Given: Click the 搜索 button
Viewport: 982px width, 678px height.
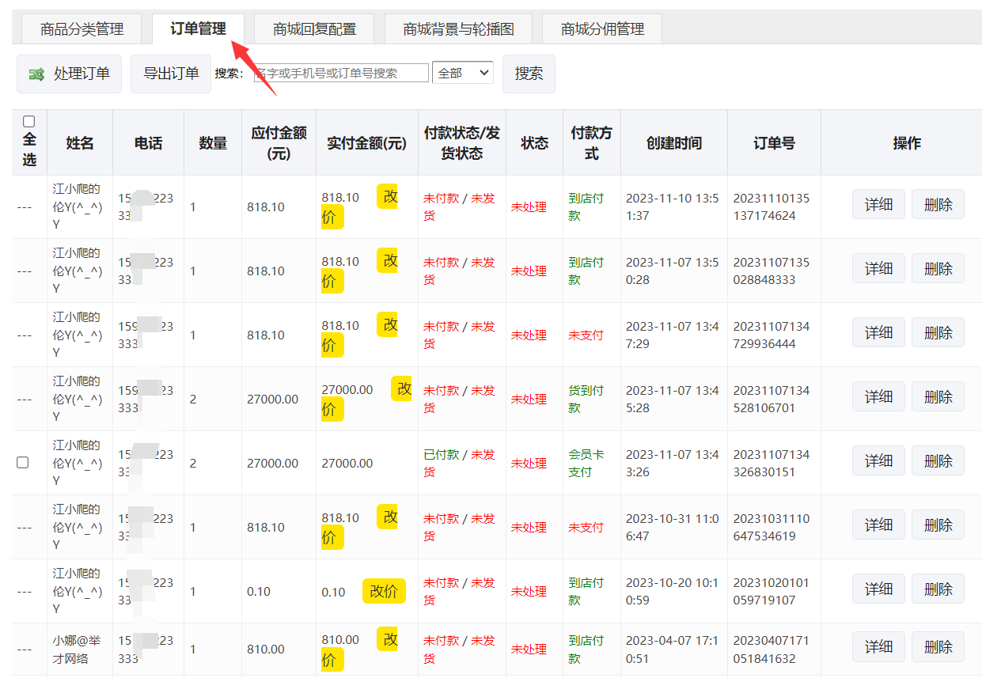Looking at the screenshot, I should (529, 74).
